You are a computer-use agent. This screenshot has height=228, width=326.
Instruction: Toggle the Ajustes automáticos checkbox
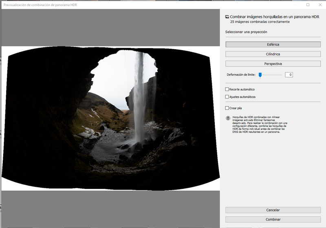[227, 97]
